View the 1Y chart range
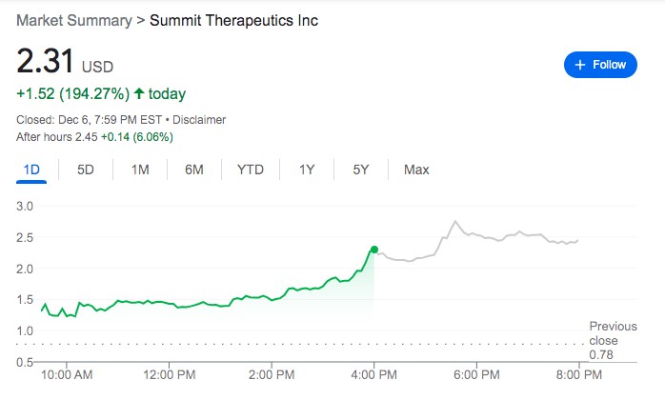This screenshot has height=400, width=665. pos(307,170)
